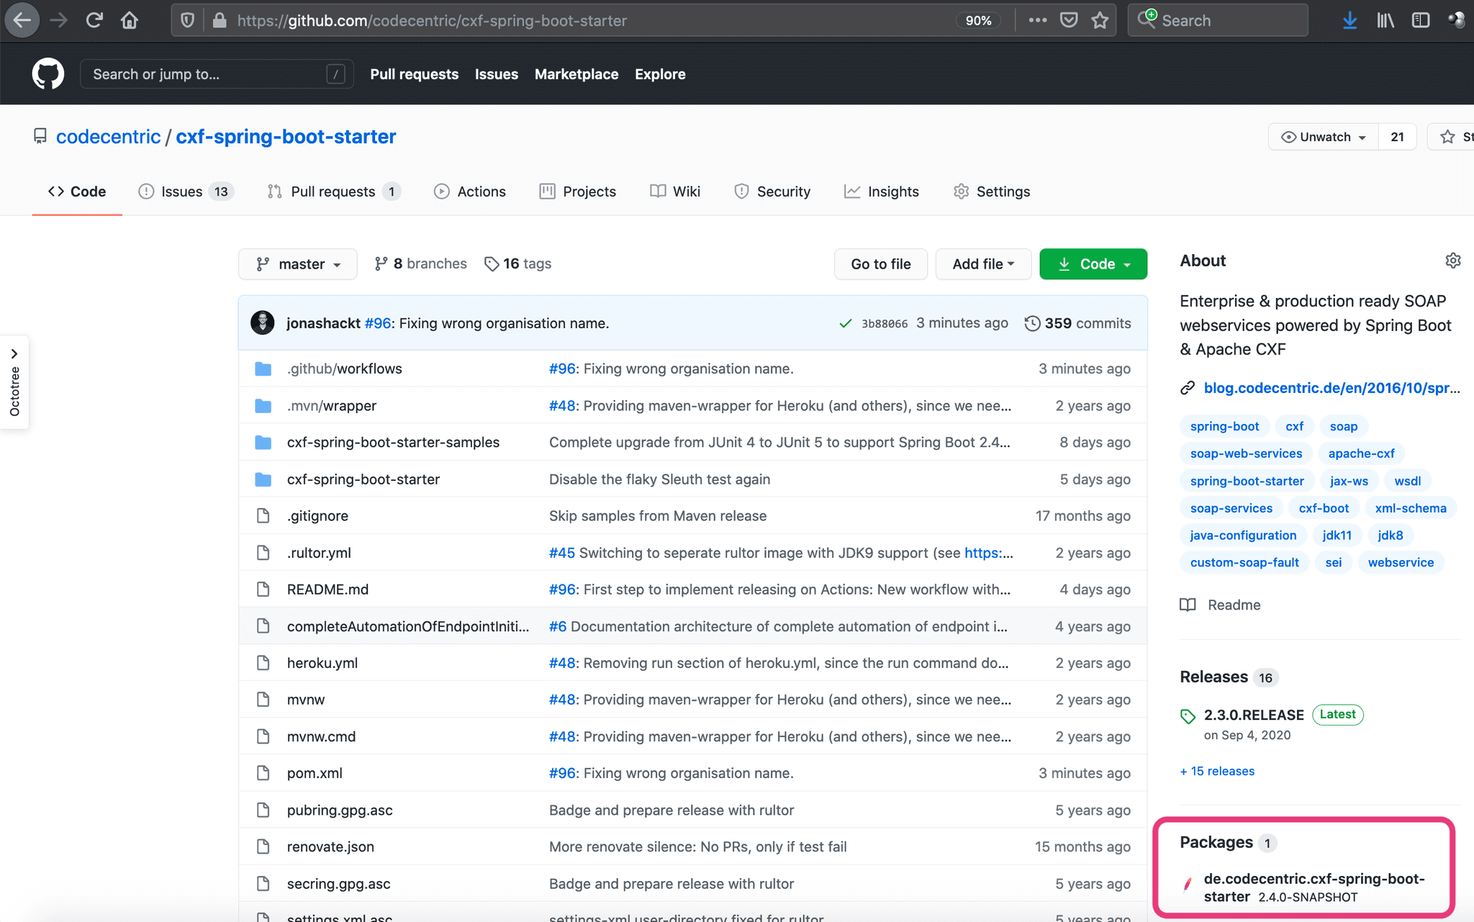
Task: Toggle Firefox sidebar view icon
Action: 1421,20
